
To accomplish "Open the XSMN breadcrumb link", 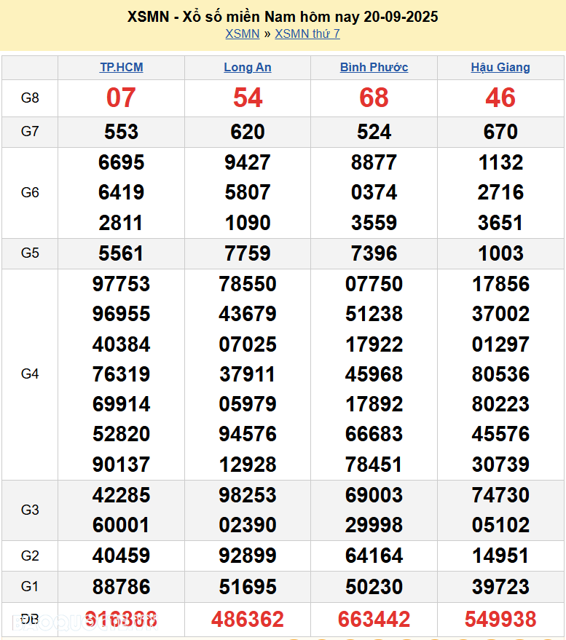I will click(242, 33).
